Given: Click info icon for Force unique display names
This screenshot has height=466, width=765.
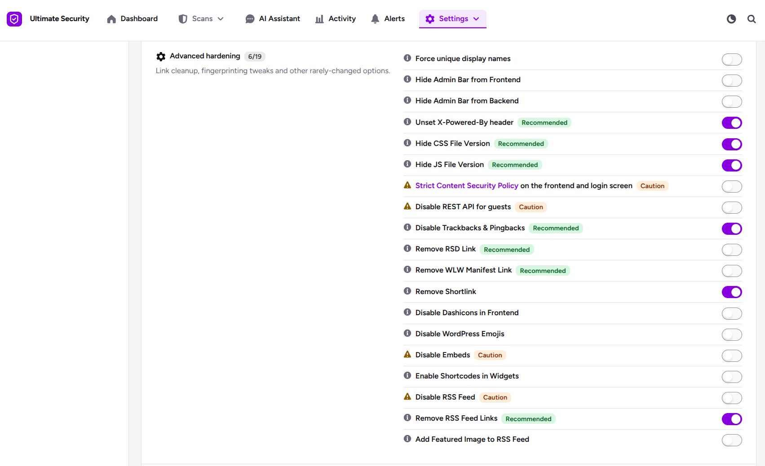Looking at the screenshot, I should [x=407, y=58].
